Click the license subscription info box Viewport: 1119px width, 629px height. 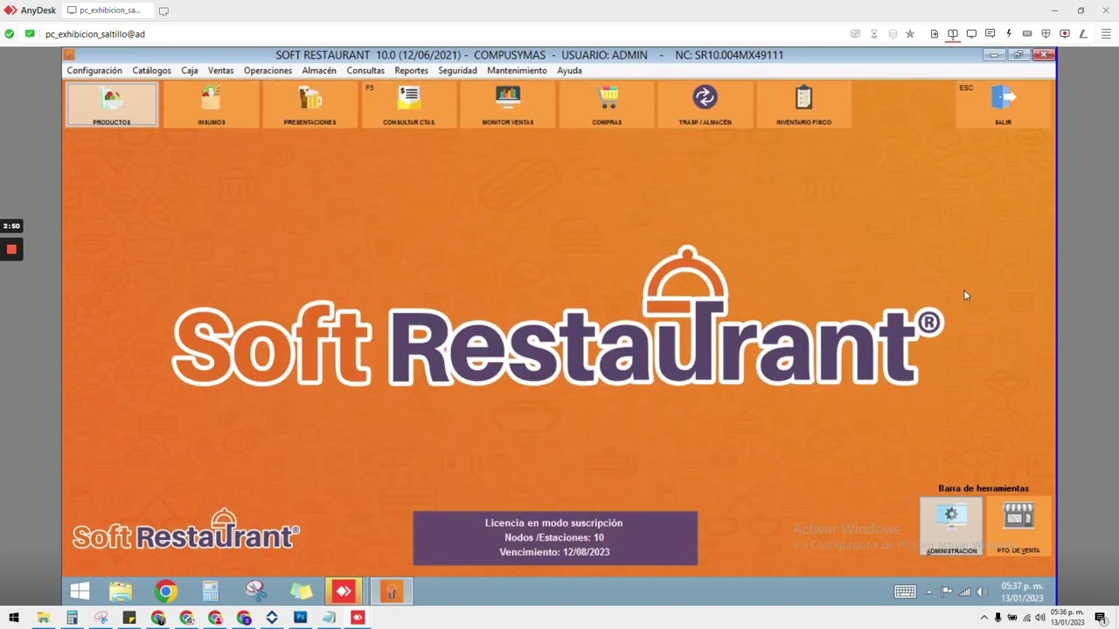click(555, 538)
